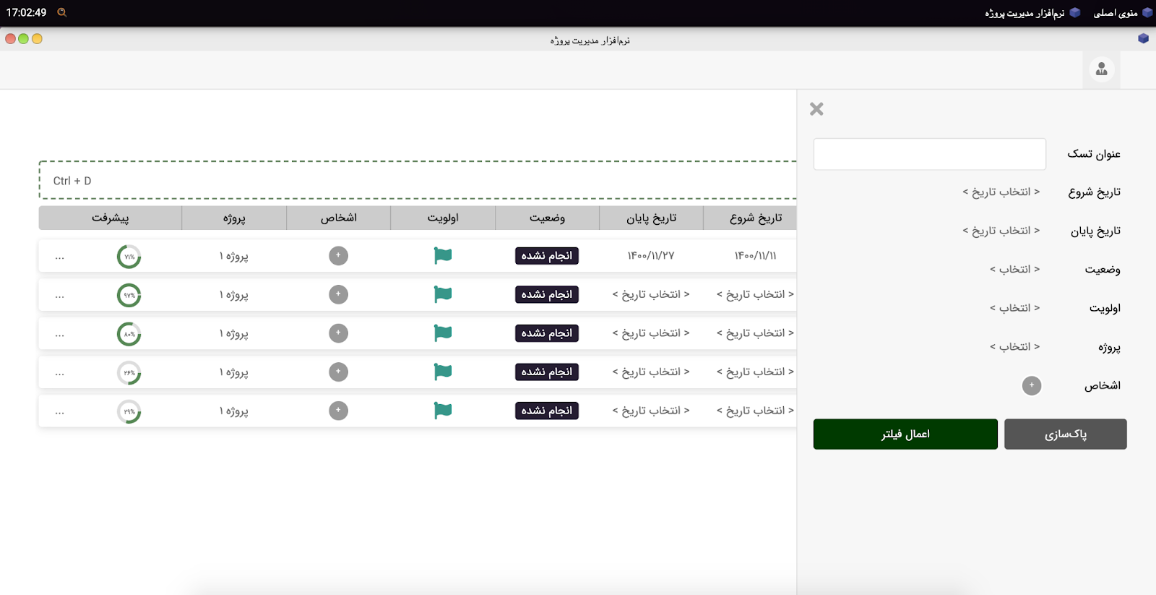Open the status badge of the 26% row
Screen dimensions: 1156x595
pos(547,372)
